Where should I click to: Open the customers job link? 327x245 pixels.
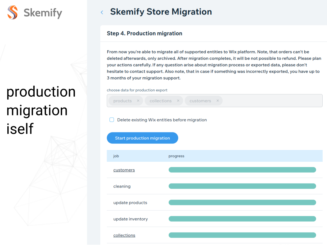[124, 170]
